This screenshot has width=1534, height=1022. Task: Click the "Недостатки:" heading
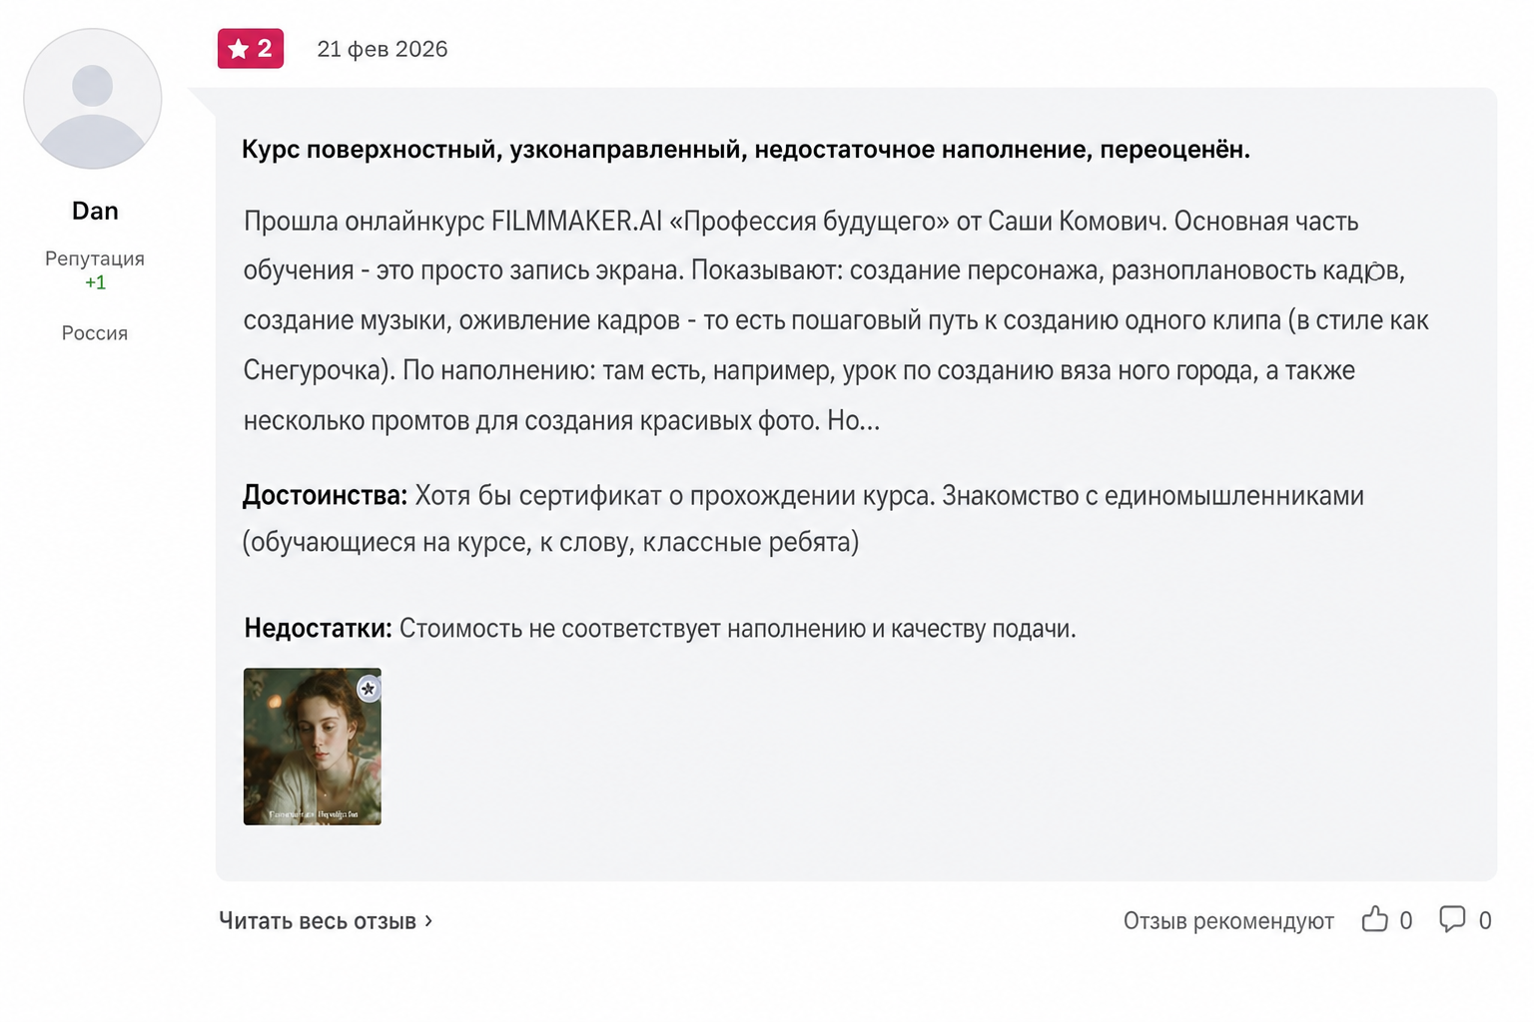(318, 628)
